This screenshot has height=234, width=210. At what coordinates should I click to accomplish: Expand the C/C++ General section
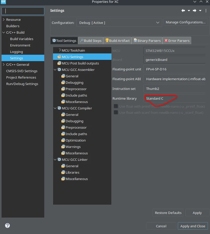coord(4,64)
